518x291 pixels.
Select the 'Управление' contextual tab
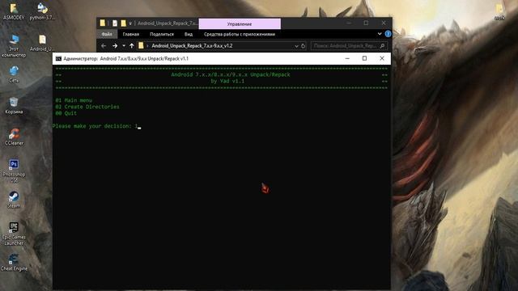pyautogui.click(x=240, y=23)
